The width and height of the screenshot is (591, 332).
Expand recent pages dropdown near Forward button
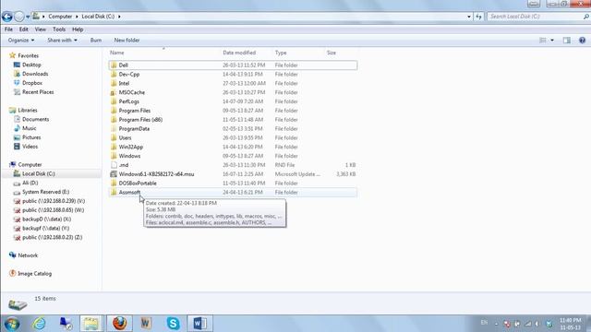coord(28,17)
